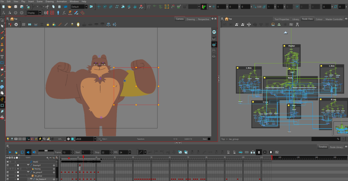Screen dimensions: 348x181
Task: Click the red grid icon in second toolbar row
Action: tap(52, 13)
